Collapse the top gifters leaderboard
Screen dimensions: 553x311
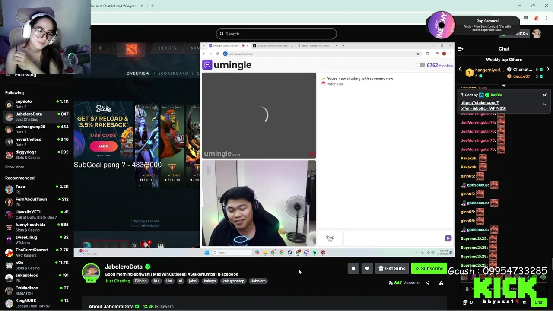pyautogui.click(x=504, y=84)
